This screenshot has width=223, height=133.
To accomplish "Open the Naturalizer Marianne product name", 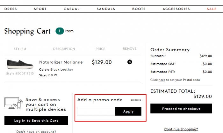I will [61, 62].
